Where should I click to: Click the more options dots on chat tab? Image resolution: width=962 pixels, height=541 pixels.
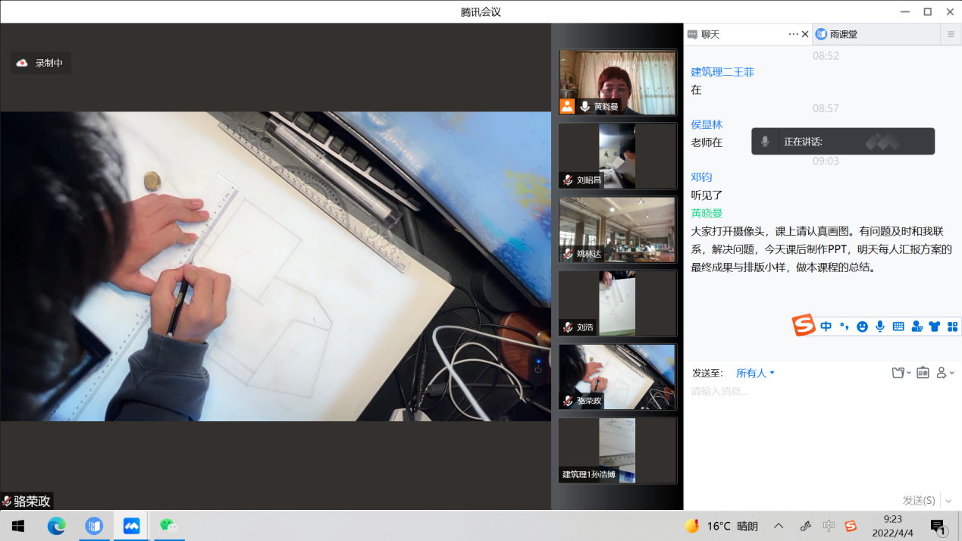pos(793,34)
